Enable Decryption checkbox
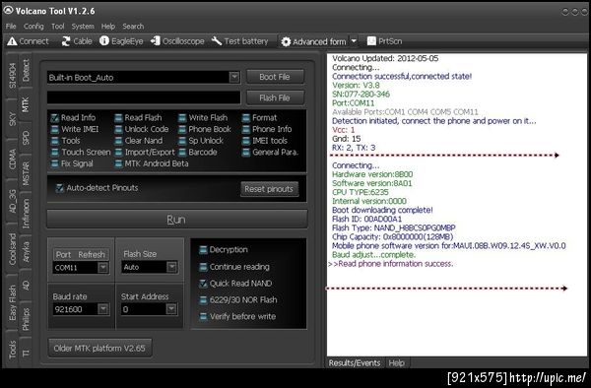Image resolution: width=591 pixels, height=388 pixels. (x=203, y=250)
